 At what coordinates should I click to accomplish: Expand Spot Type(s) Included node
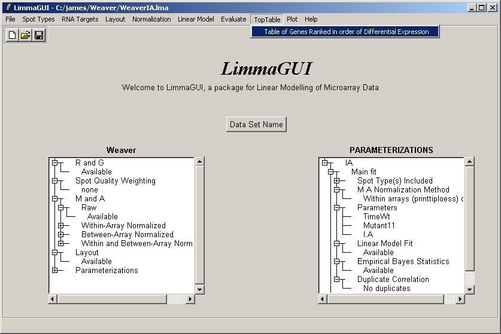click(337, 180)
